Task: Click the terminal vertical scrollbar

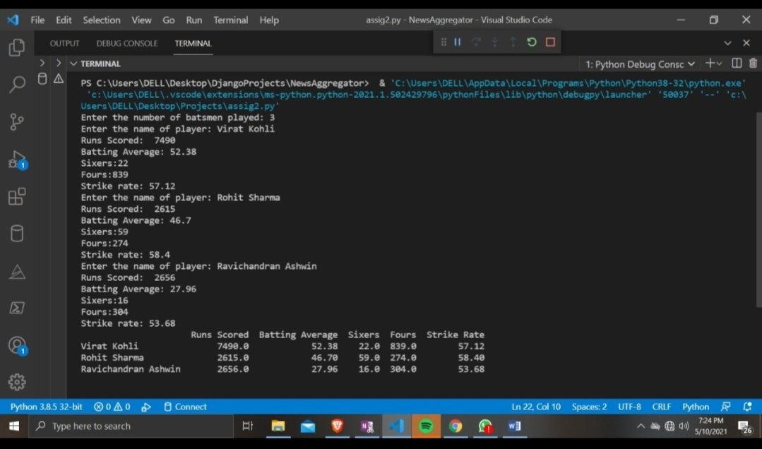Action: pyautogui.click(x=758, y=210)
